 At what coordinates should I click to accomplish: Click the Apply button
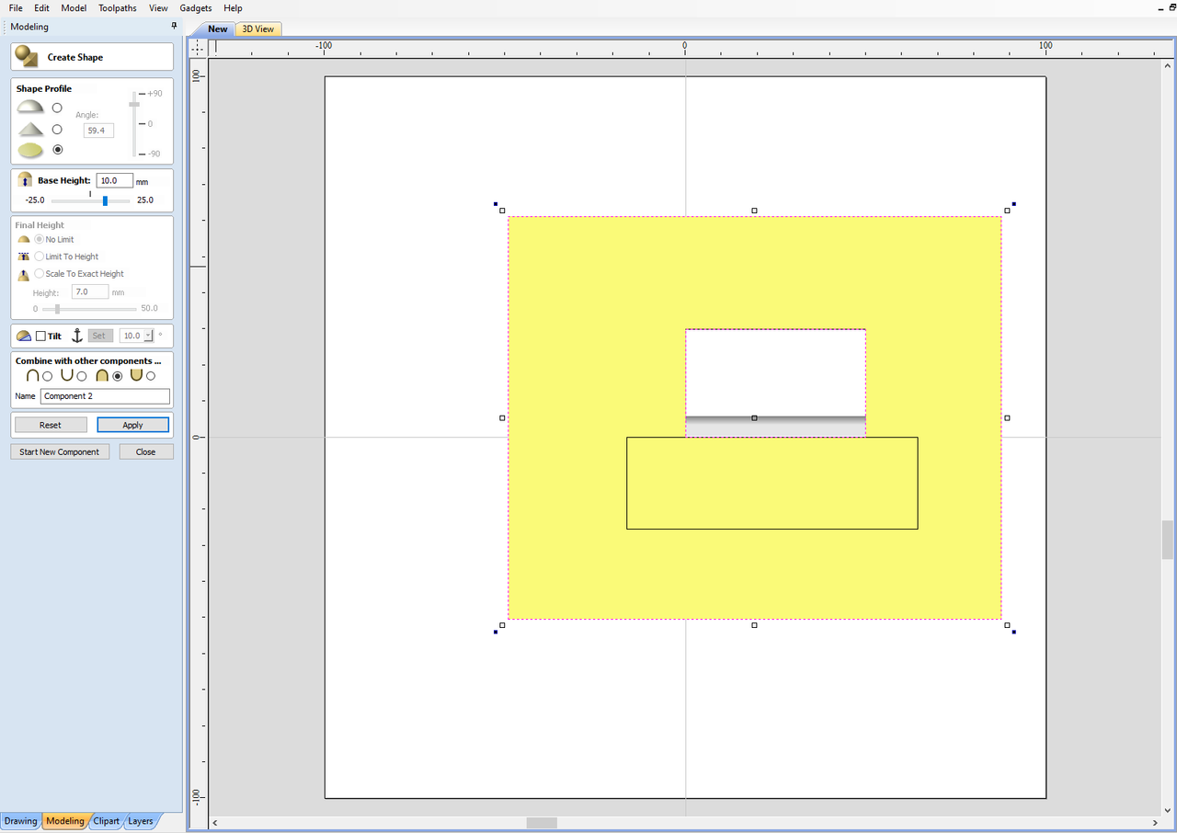click(x=133, y=425)
